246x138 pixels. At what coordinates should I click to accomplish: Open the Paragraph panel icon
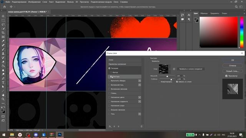[189, 20]
